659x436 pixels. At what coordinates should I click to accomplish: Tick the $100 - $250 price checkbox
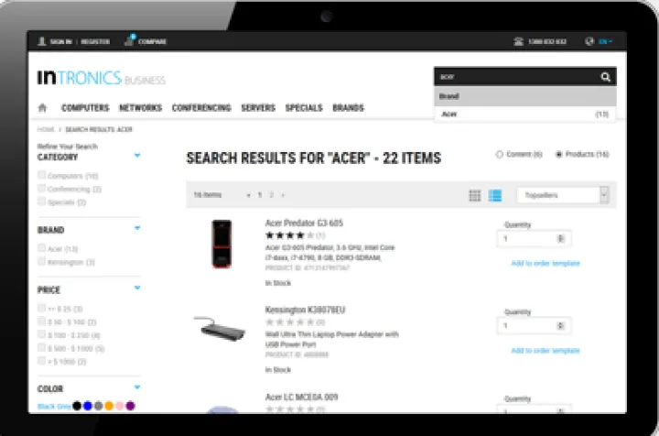point(41,334)
